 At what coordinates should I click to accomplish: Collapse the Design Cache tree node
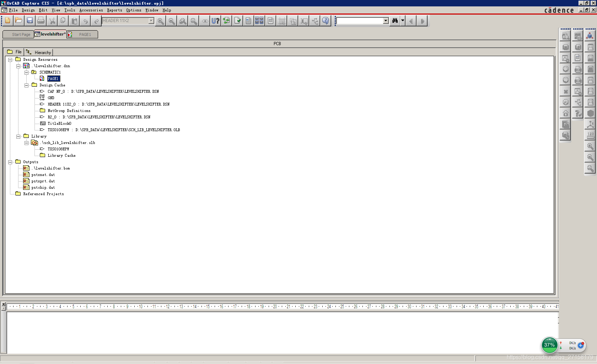pyautogui.click(x=26, y=85)
